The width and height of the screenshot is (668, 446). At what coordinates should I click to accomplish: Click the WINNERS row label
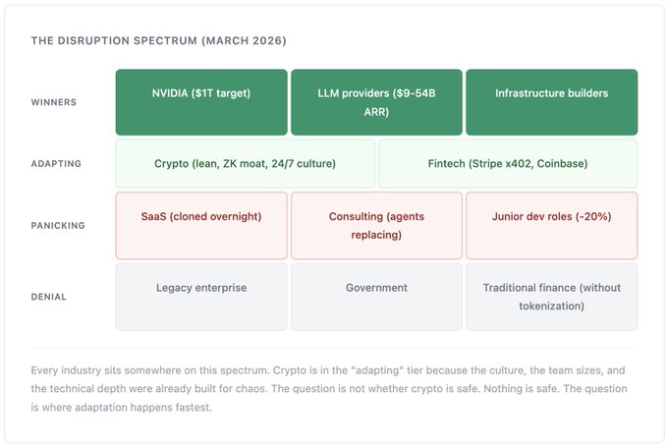click(x=54, y=102)
